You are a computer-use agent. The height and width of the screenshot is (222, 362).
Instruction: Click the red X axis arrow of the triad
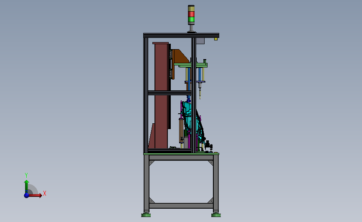[x=35, y=195]
